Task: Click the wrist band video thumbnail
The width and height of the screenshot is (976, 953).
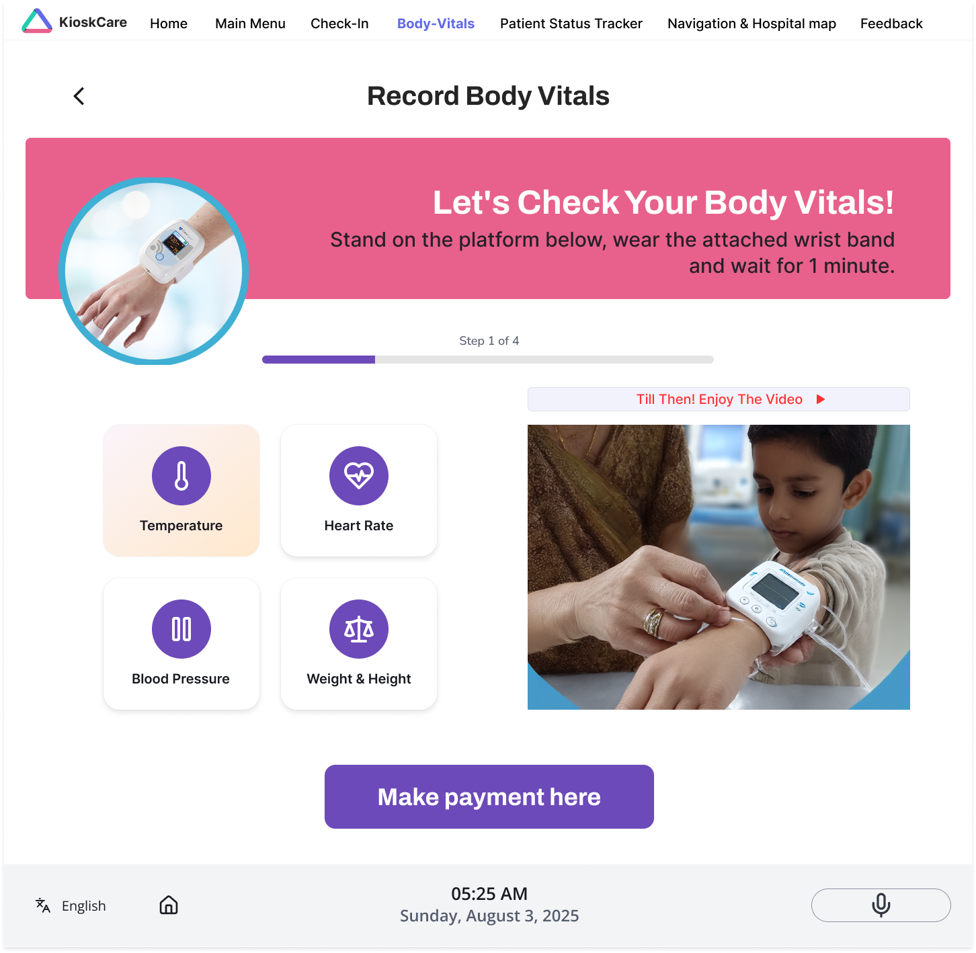Action: [719, 567]
